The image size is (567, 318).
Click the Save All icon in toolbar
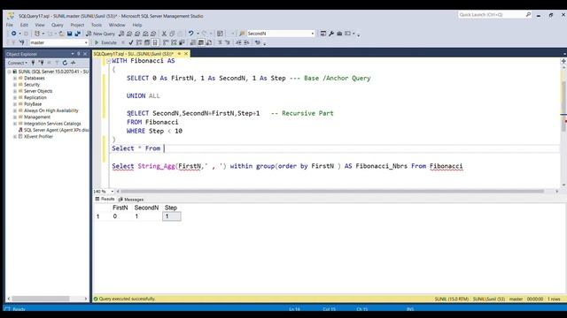pyautogui.click(x=77, y=34)
